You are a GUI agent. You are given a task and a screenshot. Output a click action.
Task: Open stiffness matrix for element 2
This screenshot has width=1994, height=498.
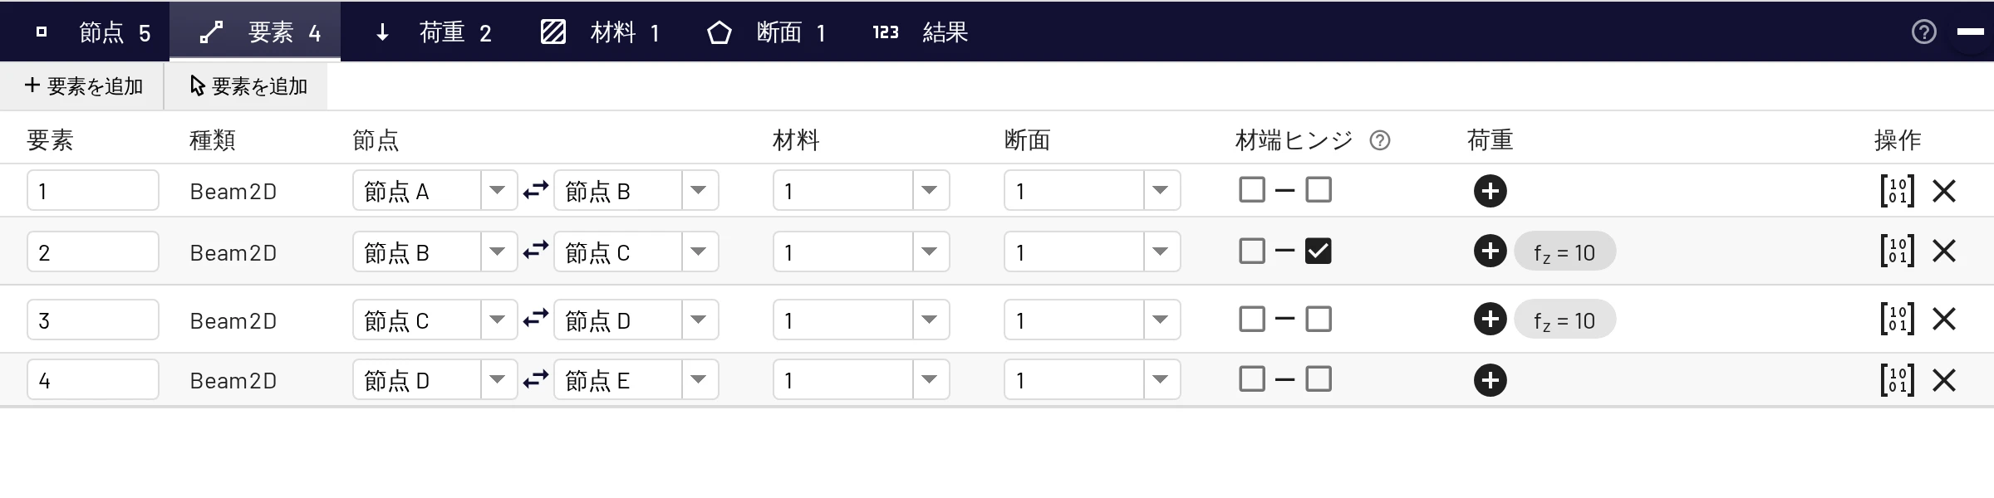pos(1897,251)
